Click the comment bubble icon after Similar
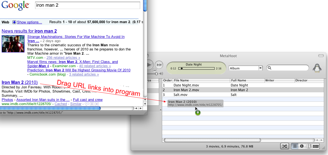Viewport: 328px width, 155px height. [x=87, y=104]
